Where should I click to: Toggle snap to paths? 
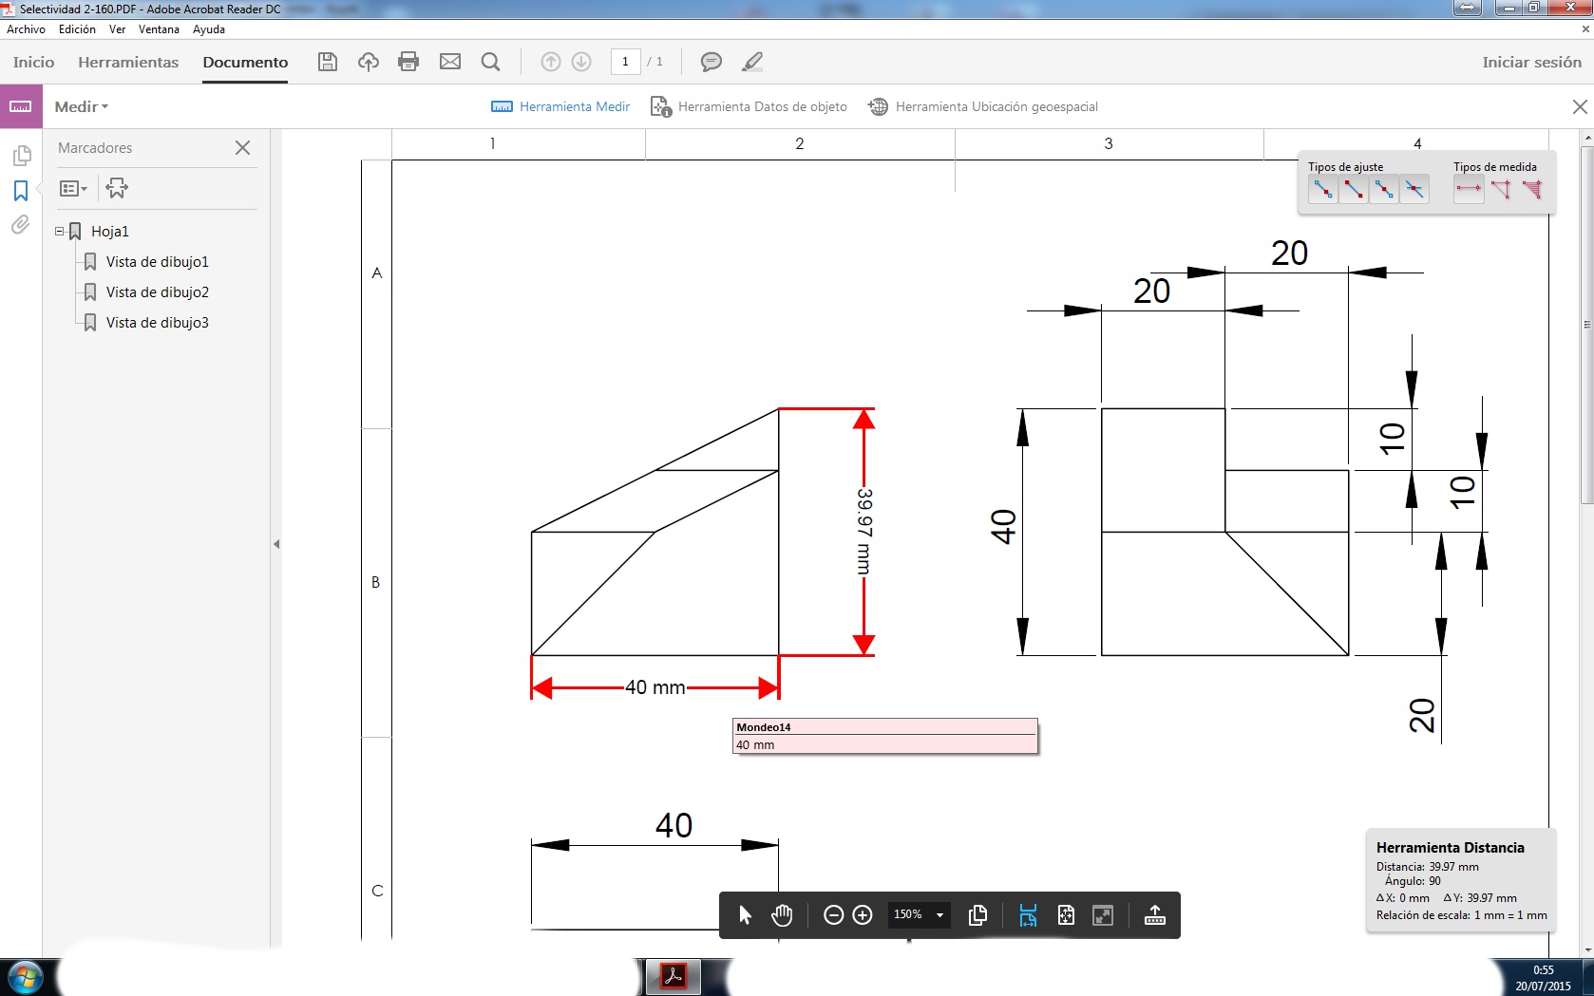tap(1322, 189)
